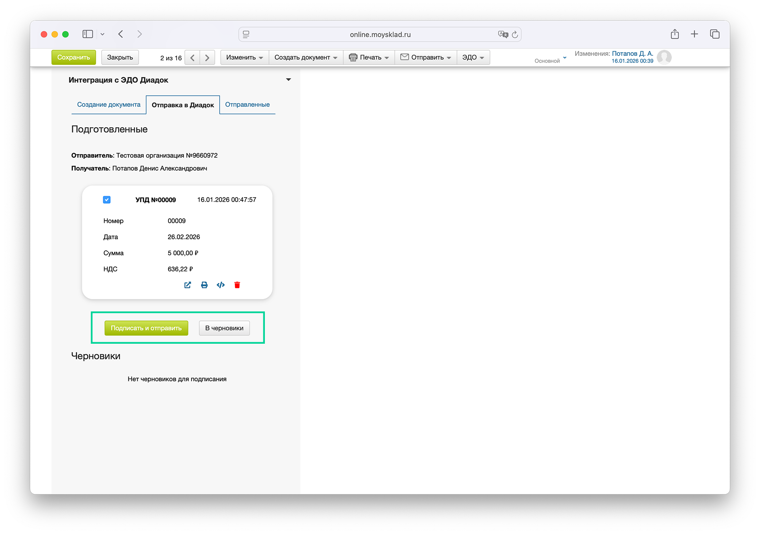Image resolution: width=760 pixels, height=534 pixels.
Task: Click the online.moysklad.ru address field
Action: pyautogui.click(x=380, y=35)
